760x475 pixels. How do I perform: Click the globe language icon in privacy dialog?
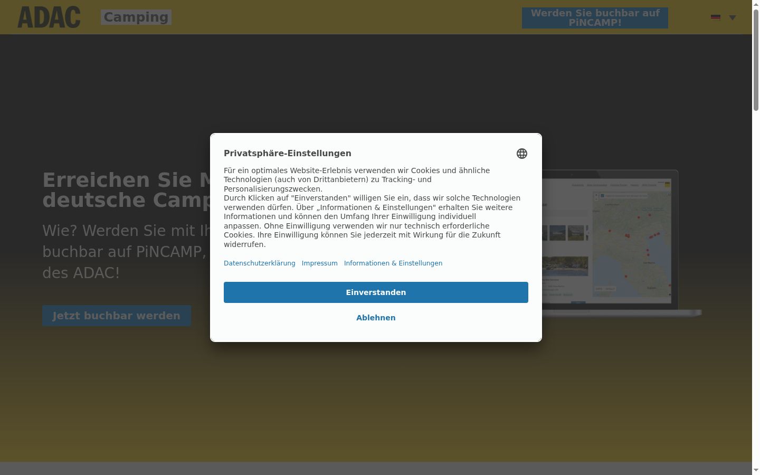[x=522, y=154]
